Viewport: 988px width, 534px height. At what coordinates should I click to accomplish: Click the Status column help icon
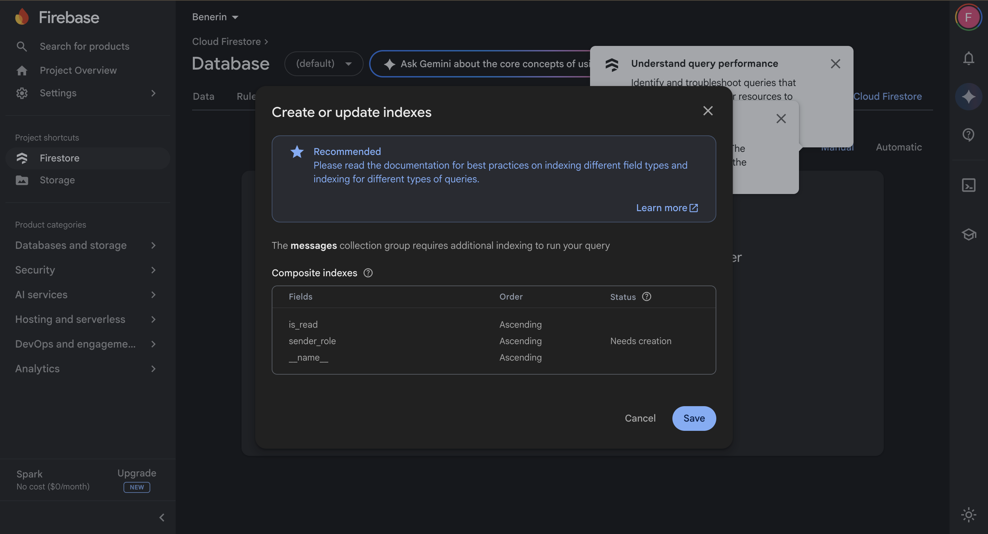pos(646,296)
